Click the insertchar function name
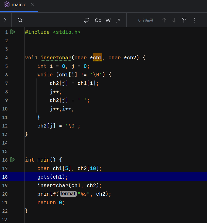This screenshot has height=223, width=207. [x=56, y=58]
